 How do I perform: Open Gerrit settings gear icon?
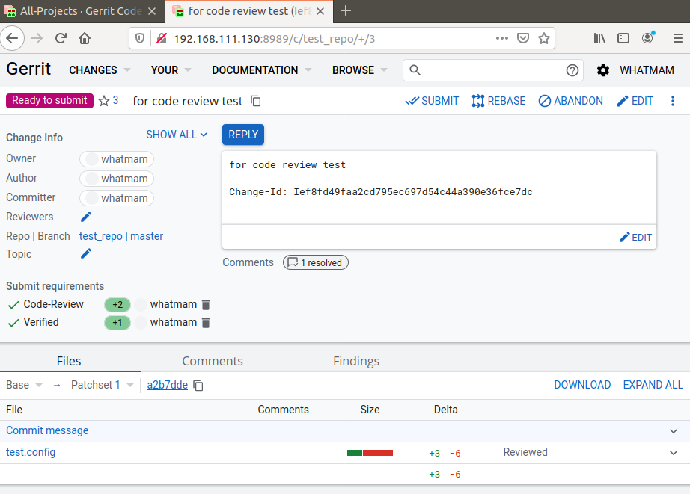tap(603, 70)
